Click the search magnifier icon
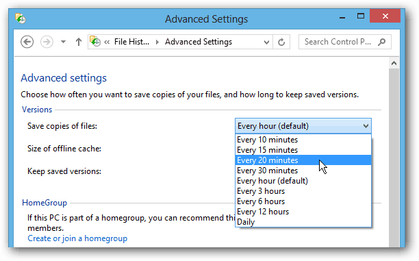Viewport: 419px width, 261px height. tap(382, 42)
